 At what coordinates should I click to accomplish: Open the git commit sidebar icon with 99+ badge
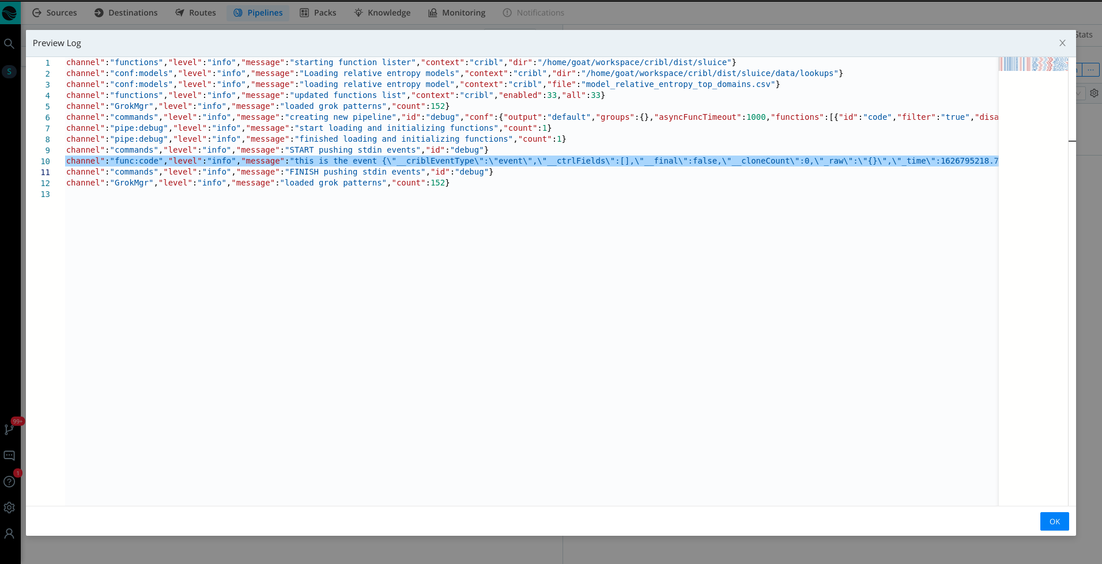point(9,429)
